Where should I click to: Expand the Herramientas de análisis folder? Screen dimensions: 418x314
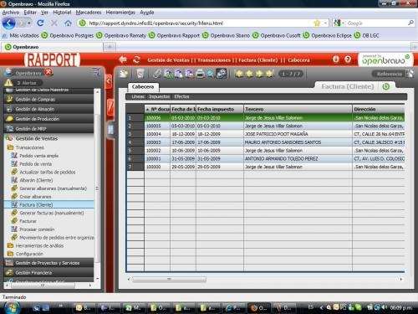[39, 245]
